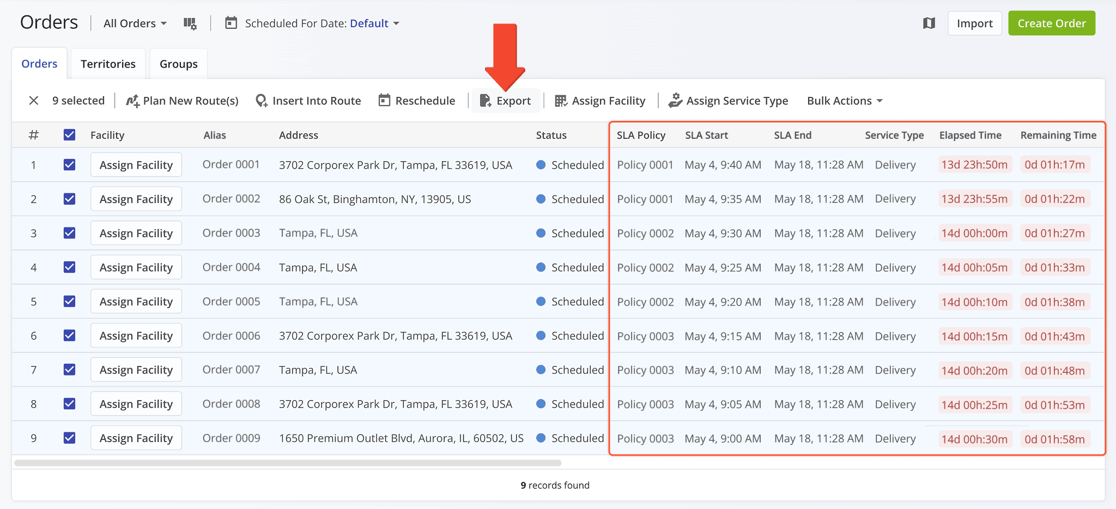This screenshot has height=509, width=1116.
Task: Click the Create Order button
Action: click(x=1051, y=23)
